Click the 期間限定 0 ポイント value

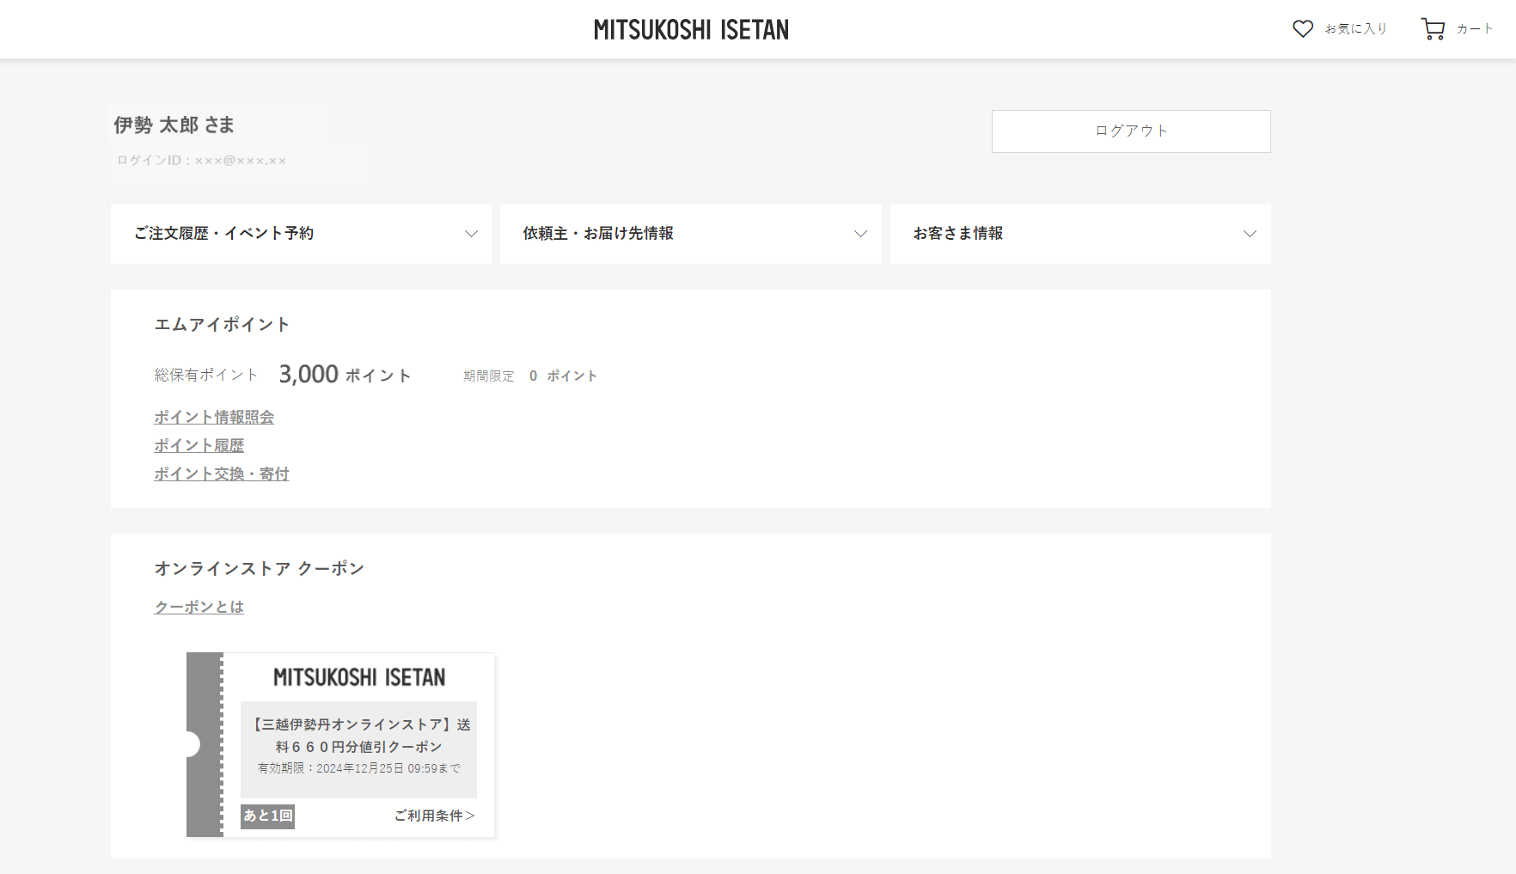[x=530, y=376]
